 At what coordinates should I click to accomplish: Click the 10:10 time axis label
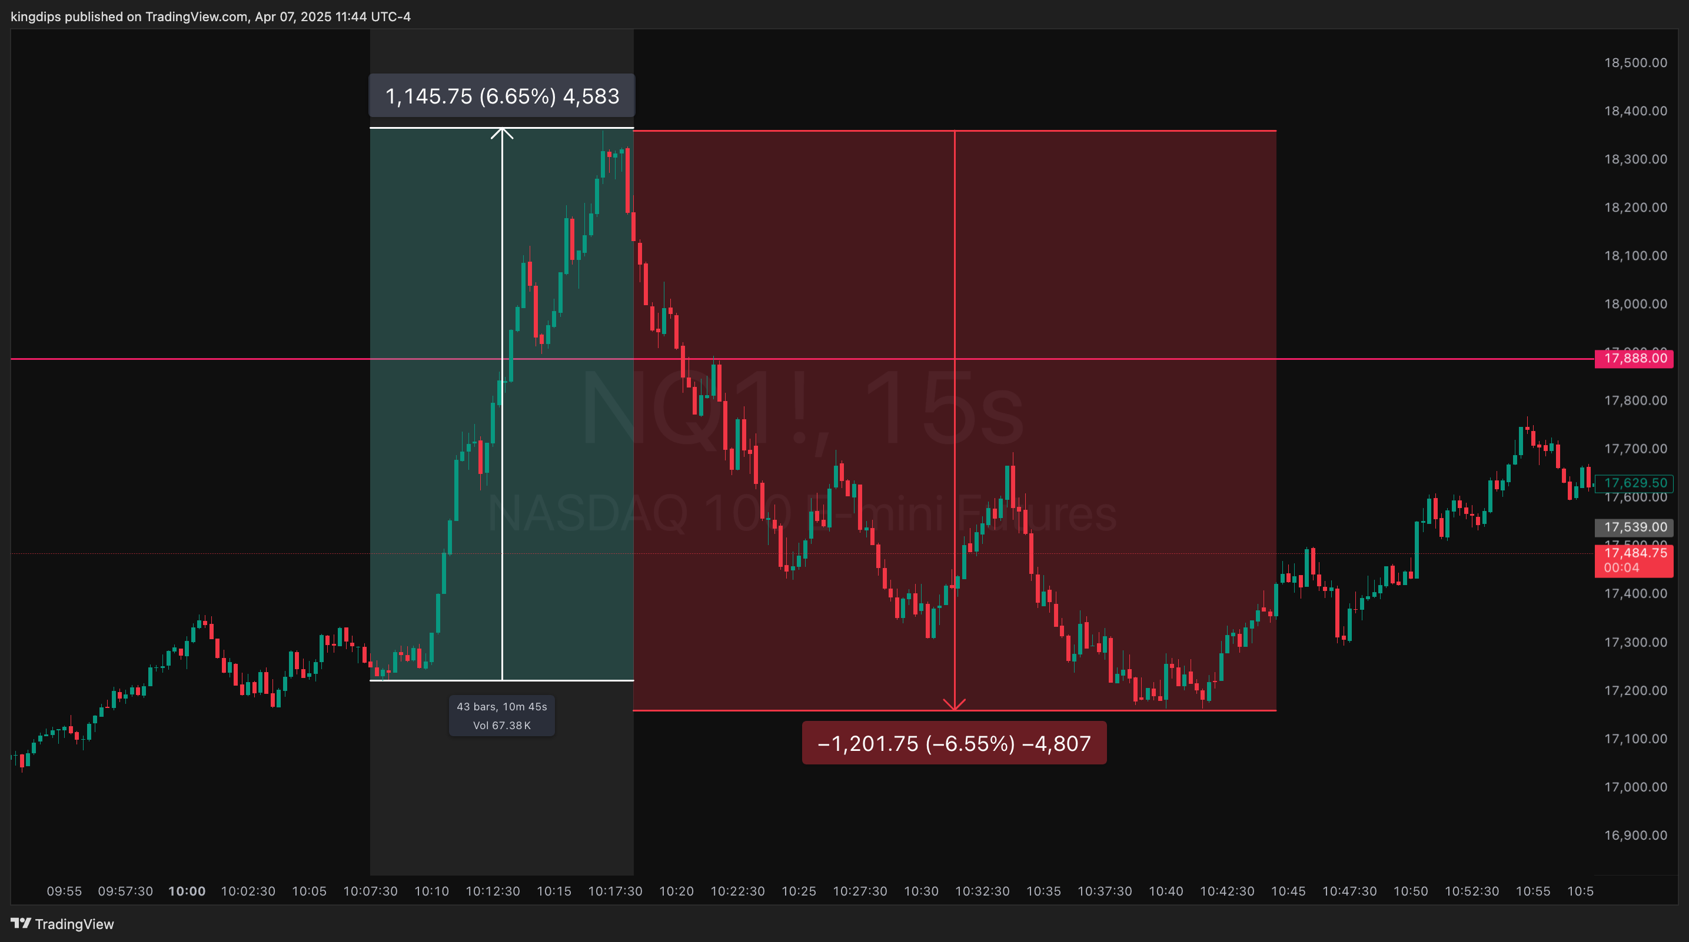[x=431, y=891]
